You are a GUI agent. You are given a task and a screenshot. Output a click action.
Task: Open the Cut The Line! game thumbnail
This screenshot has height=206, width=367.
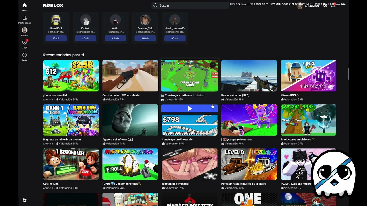(x=71, y=164)
